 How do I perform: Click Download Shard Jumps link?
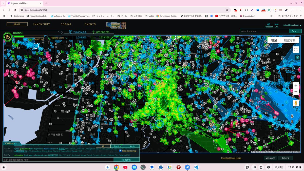pyautogui.click(x=231, y=158)
